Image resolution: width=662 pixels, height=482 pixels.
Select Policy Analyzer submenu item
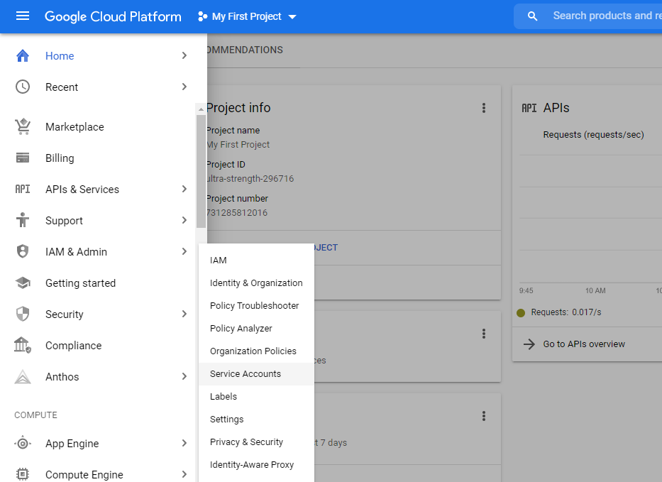click(256, 329)
